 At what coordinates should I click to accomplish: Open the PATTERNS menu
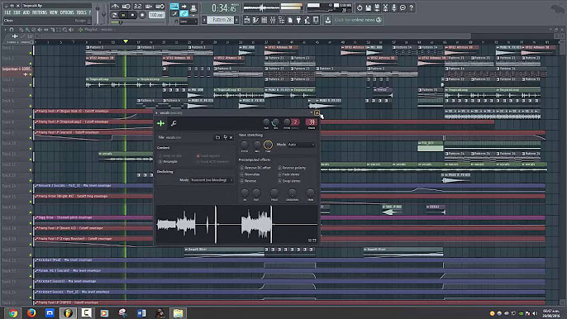(40, 12)
